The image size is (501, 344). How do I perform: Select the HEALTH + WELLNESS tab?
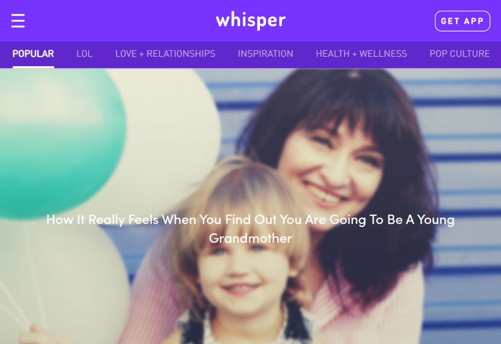[361, 54]
